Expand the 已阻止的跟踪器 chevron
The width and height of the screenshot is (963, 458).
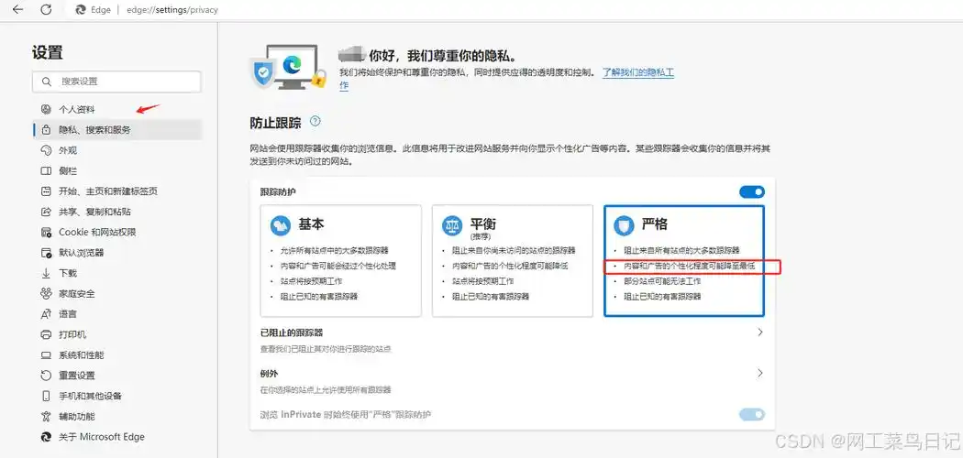pyautogui.click(x=759, y=333)
